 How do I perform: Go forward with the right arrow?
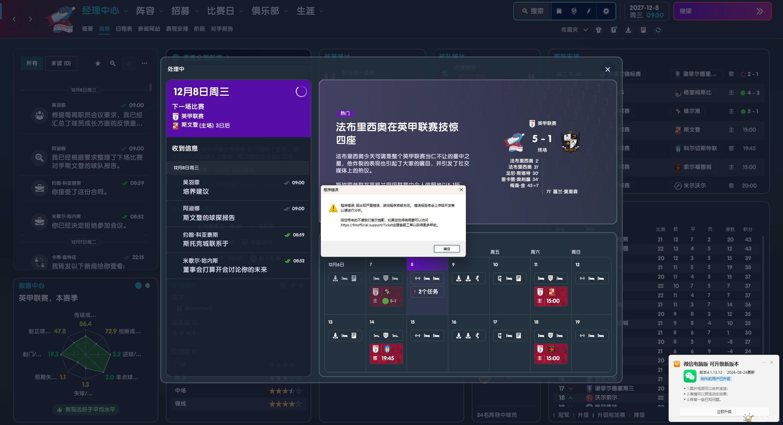(30, 19)
